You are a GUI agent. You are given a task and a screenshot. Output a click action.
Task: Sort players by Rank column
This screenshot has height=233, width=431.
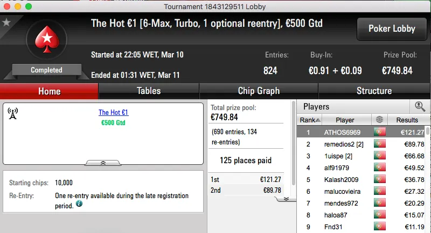tap(310, 120)
